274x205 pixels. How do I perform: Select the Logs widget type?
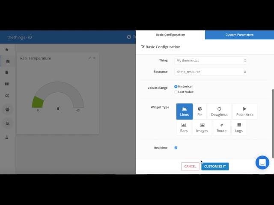click(x=239, y=128)
